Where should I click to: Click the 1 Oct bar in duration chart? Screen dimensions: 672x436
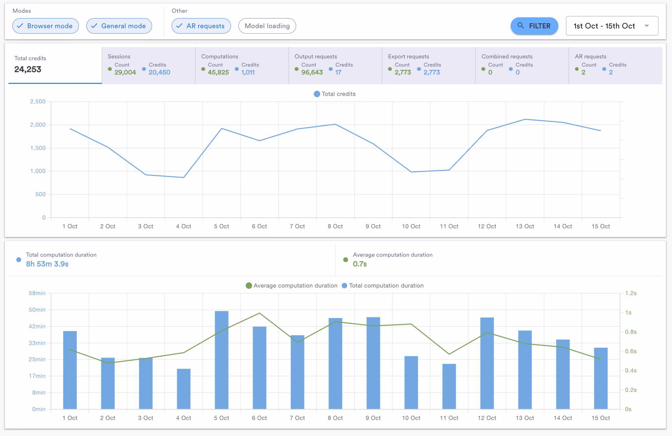click(70, 370)
